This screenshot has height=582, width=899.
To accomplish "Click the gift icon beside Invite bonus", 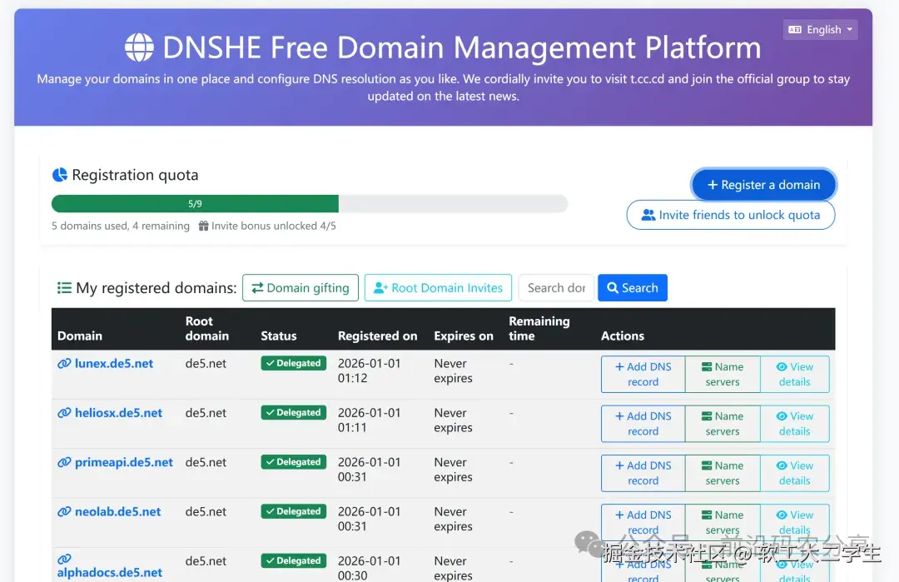I will pyautogui.click(x=204, y=226).
